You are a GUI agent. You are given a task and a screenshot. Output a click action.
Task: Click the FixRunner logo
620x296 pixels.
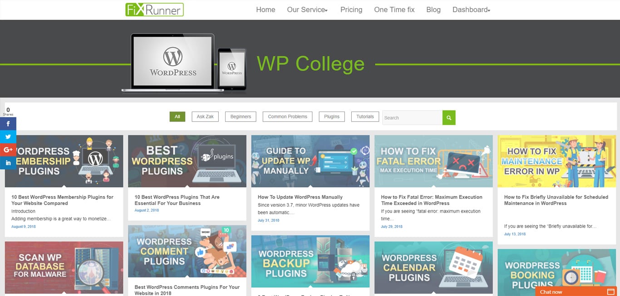pyautogui.click(x=154, y=10)
